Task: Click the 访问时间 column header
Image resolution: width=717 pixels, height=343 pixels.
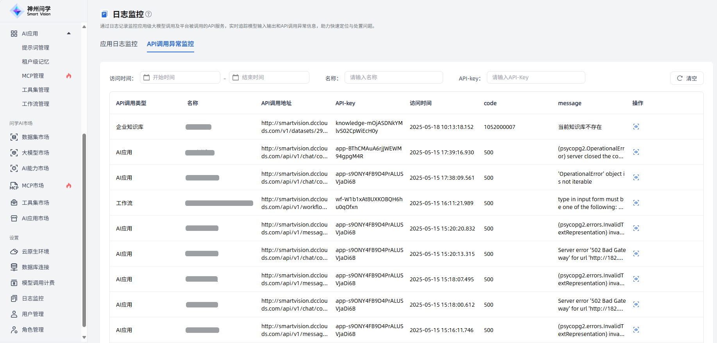Action: click(x=420, y=103)
